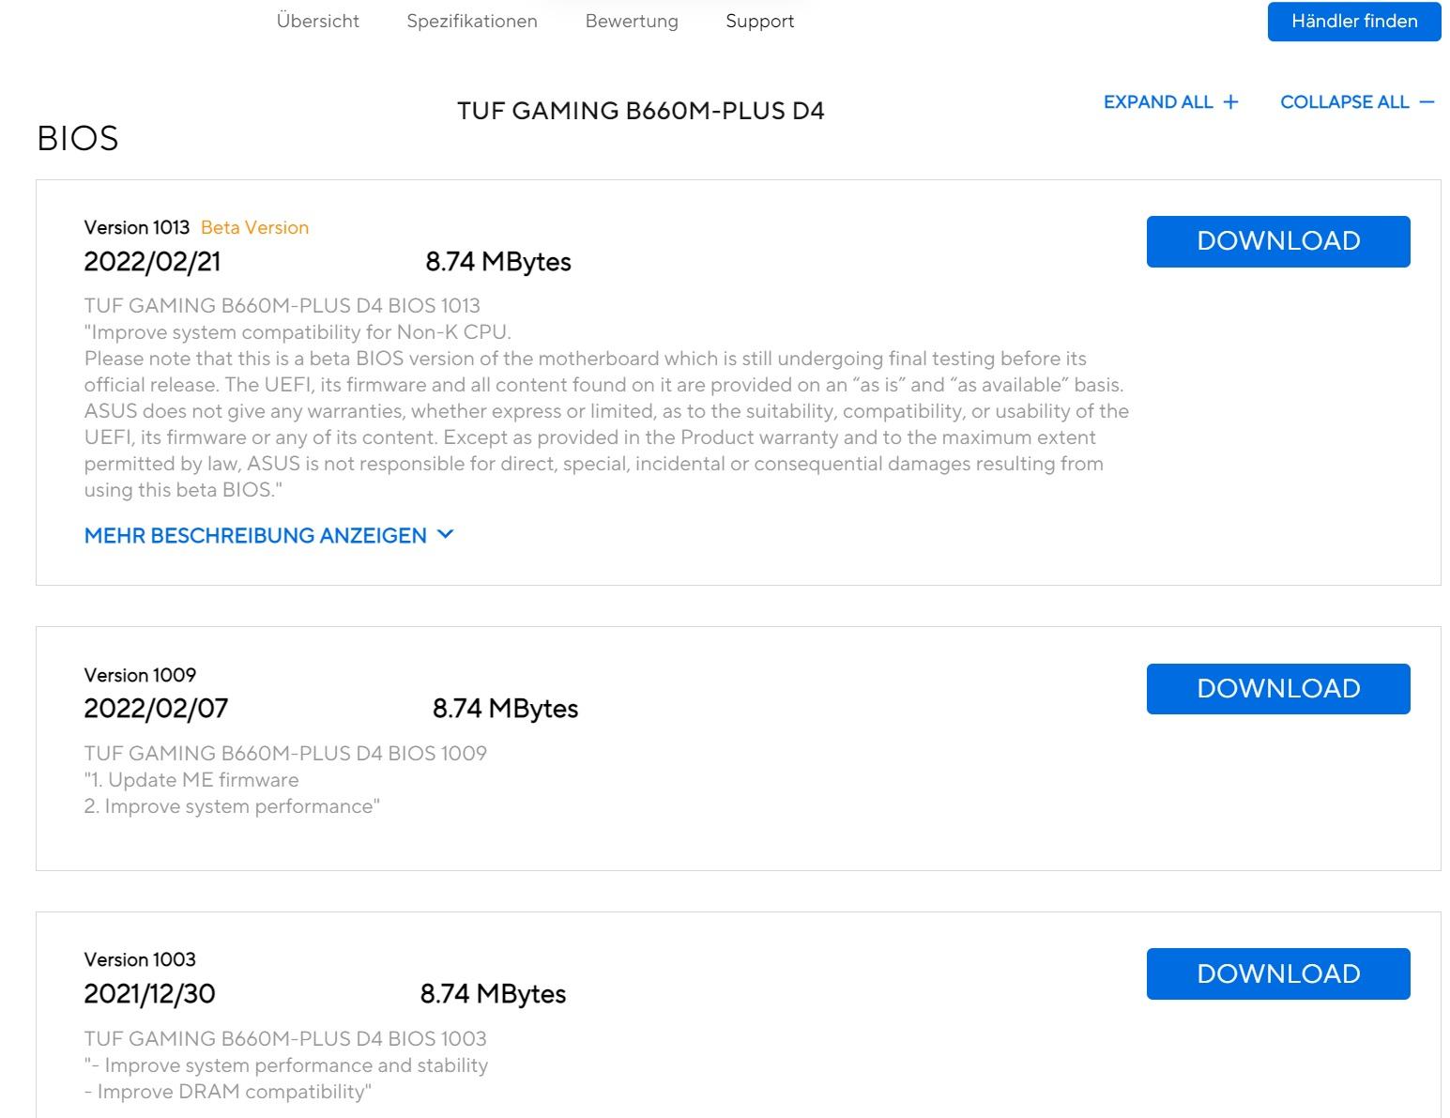The image size is (1450, 1118).
Task: Select the 2022/02/21 release date
Action: point(152,261)
